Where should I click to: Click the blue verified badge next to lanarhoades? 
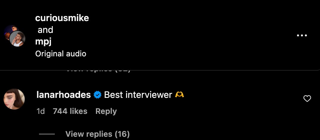97,95
